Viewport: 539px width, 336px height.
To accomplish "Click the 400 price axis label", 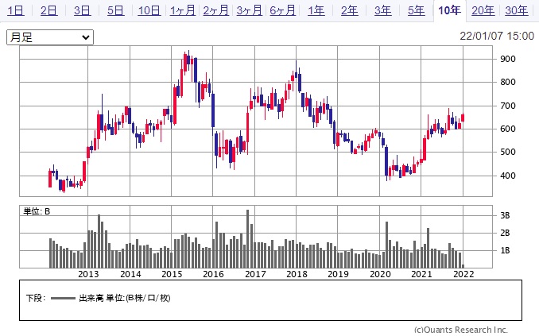I will click(x=508, y=176).
